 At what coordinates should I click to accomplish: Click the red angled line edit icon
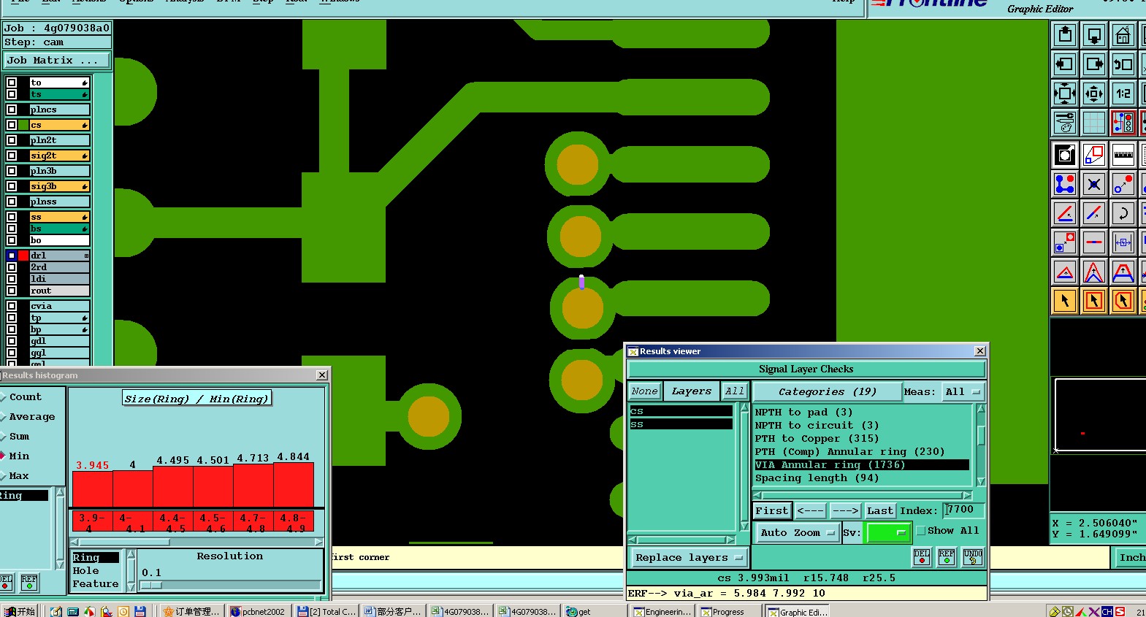click(1065, 214)
